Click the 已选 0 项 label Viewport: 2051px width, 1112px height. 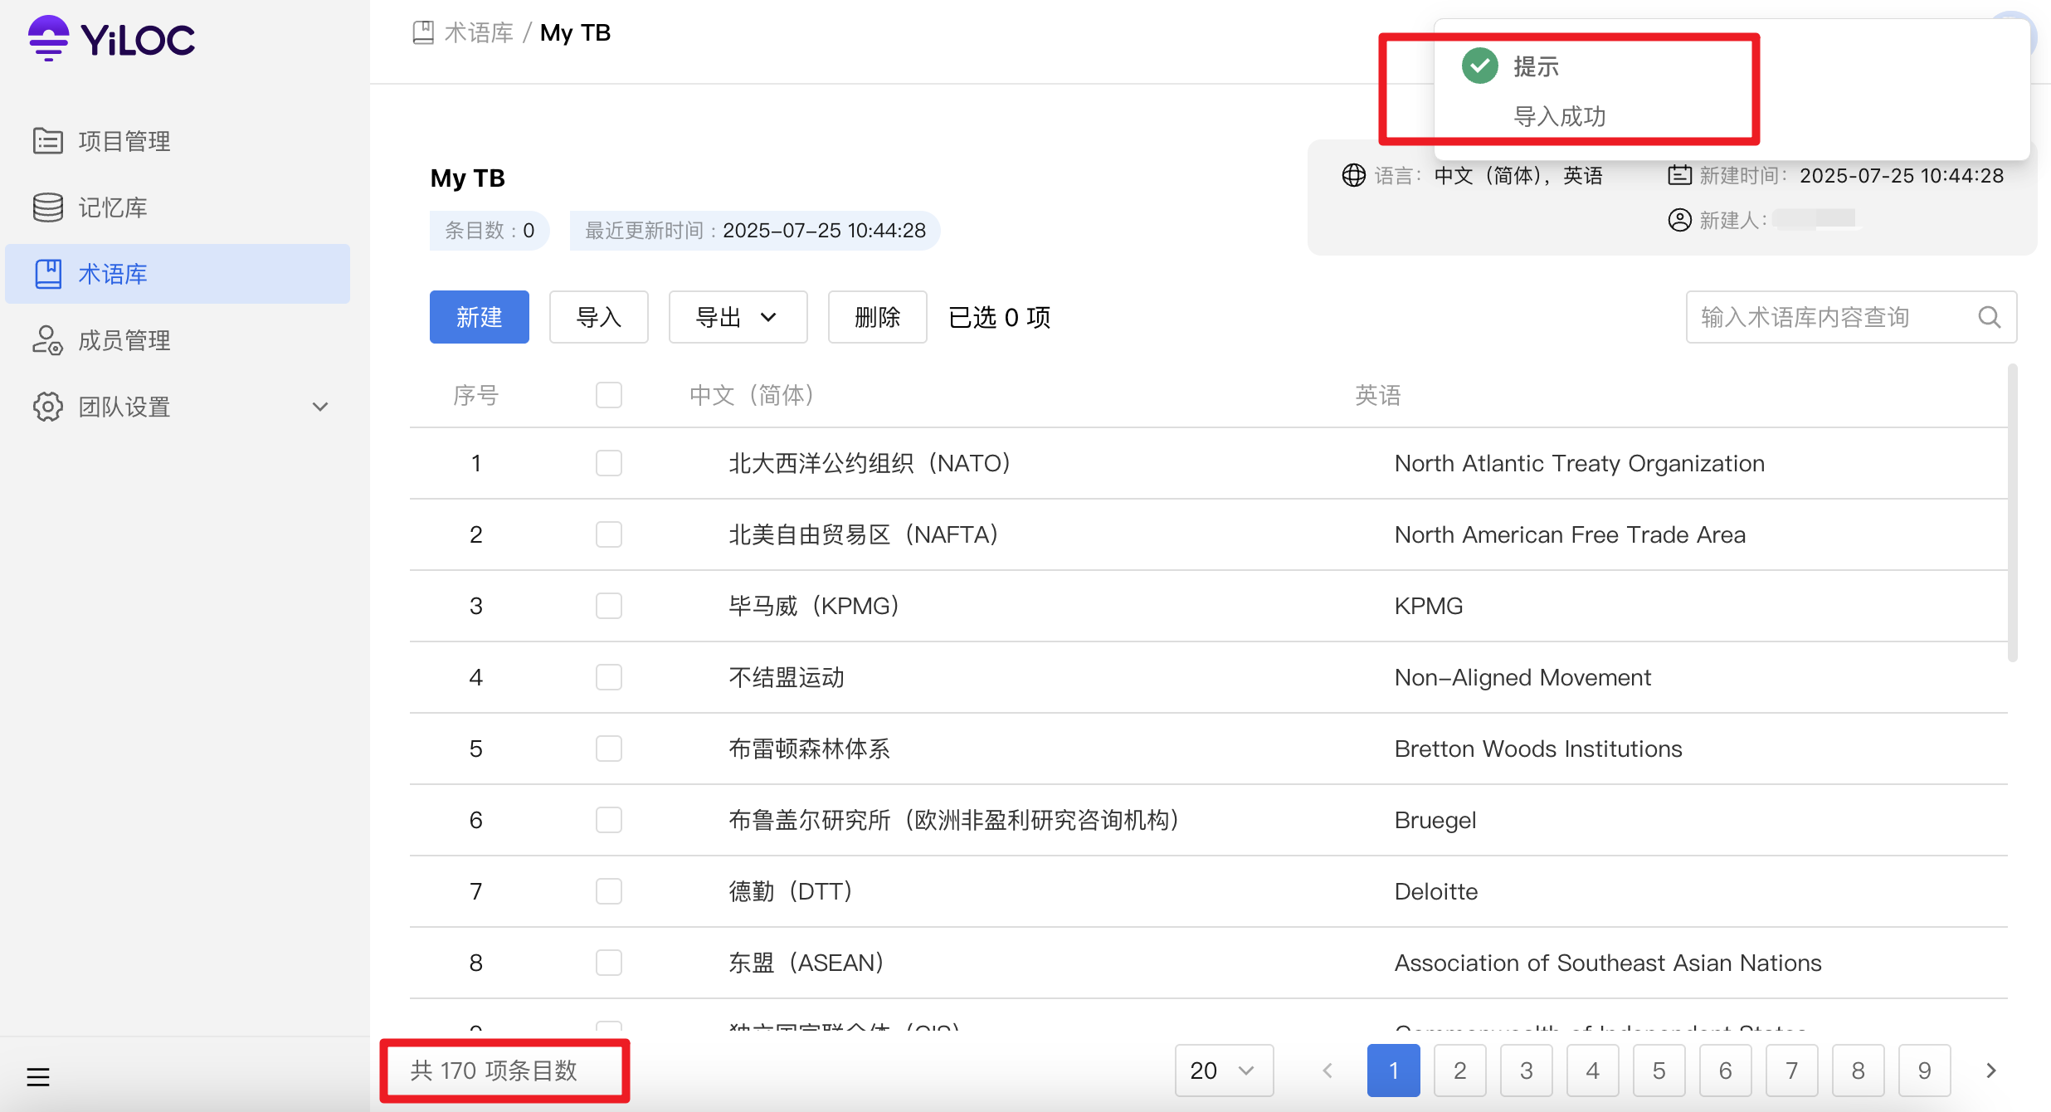[x=1000, y=317]
